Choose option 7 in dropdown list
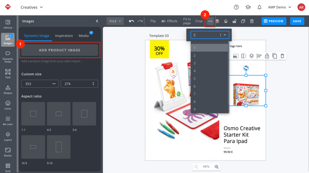Viewport: 309px width, 173px height. pyautogui.click(x=209, y=94)
